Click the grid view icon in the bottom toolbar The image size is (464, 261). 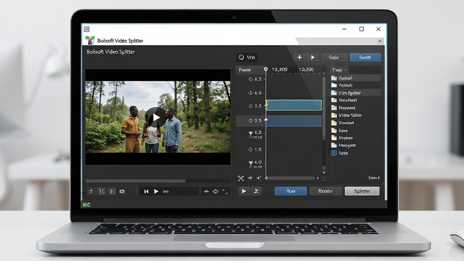click(101, 192)
